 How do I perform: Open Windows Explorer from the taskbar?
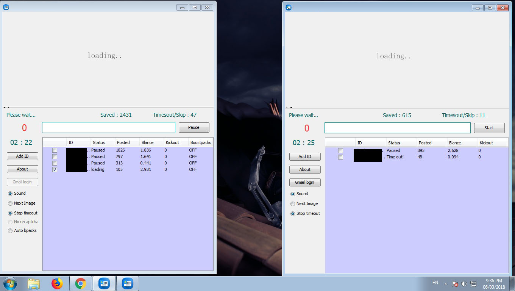34,283
